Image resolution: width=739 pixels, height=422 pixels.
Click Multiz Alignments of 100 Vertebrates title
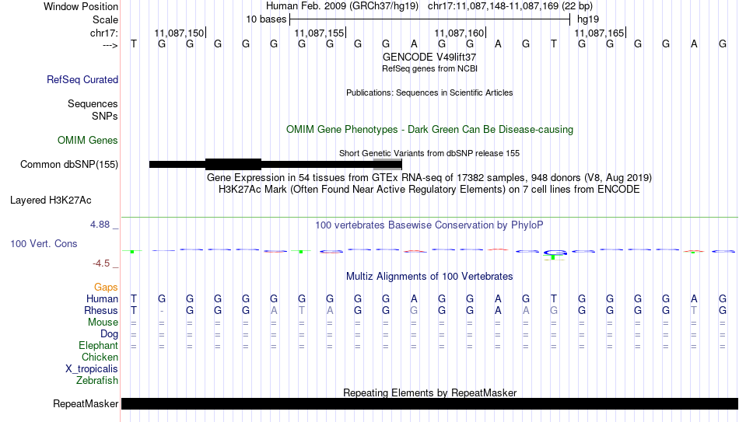(429, 277)
